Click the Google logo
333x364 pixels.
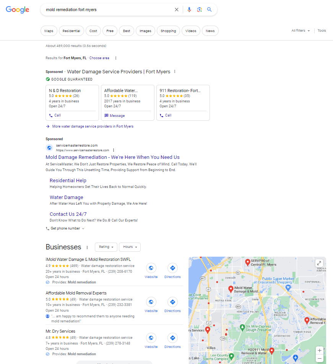pyautogui.click(x=18, y=10)
